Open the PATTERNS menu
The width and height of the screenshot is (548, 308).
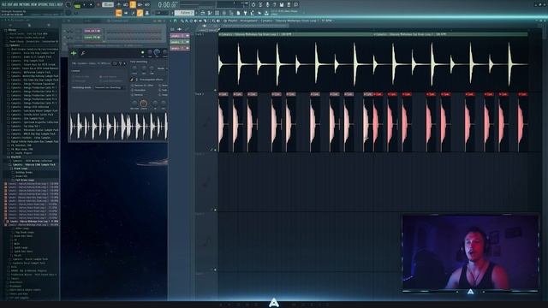pos(26,4)
